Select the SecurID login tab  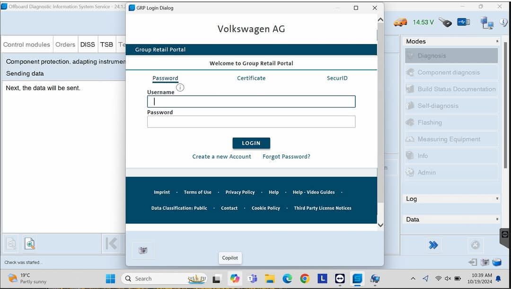[337, 78]
